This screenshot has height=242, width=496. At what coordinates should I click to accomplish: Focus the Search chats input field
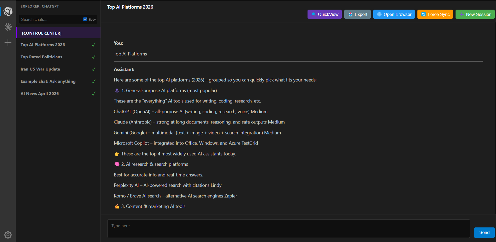51,20
